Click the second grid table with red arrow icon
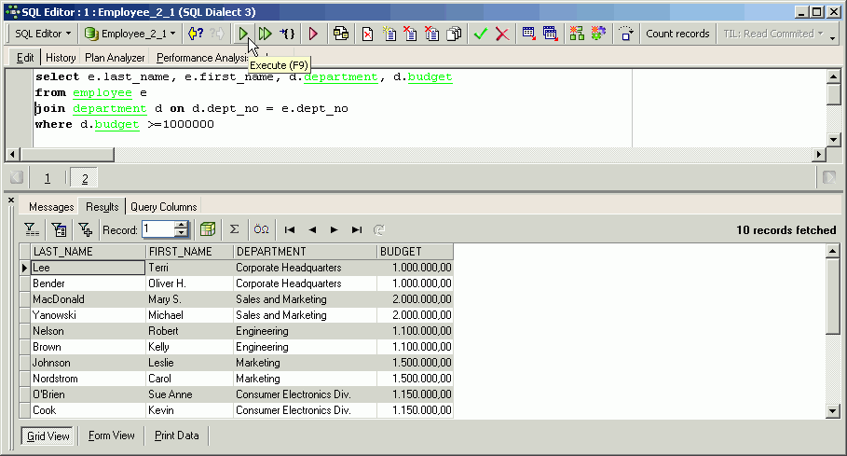This screenshot has width=847, height=456. 551,34
